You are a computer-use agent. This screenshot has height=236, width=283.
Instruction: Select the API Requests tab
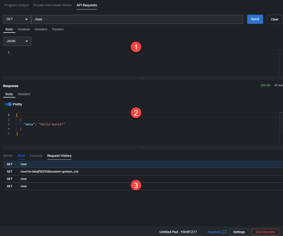(87, 5)
